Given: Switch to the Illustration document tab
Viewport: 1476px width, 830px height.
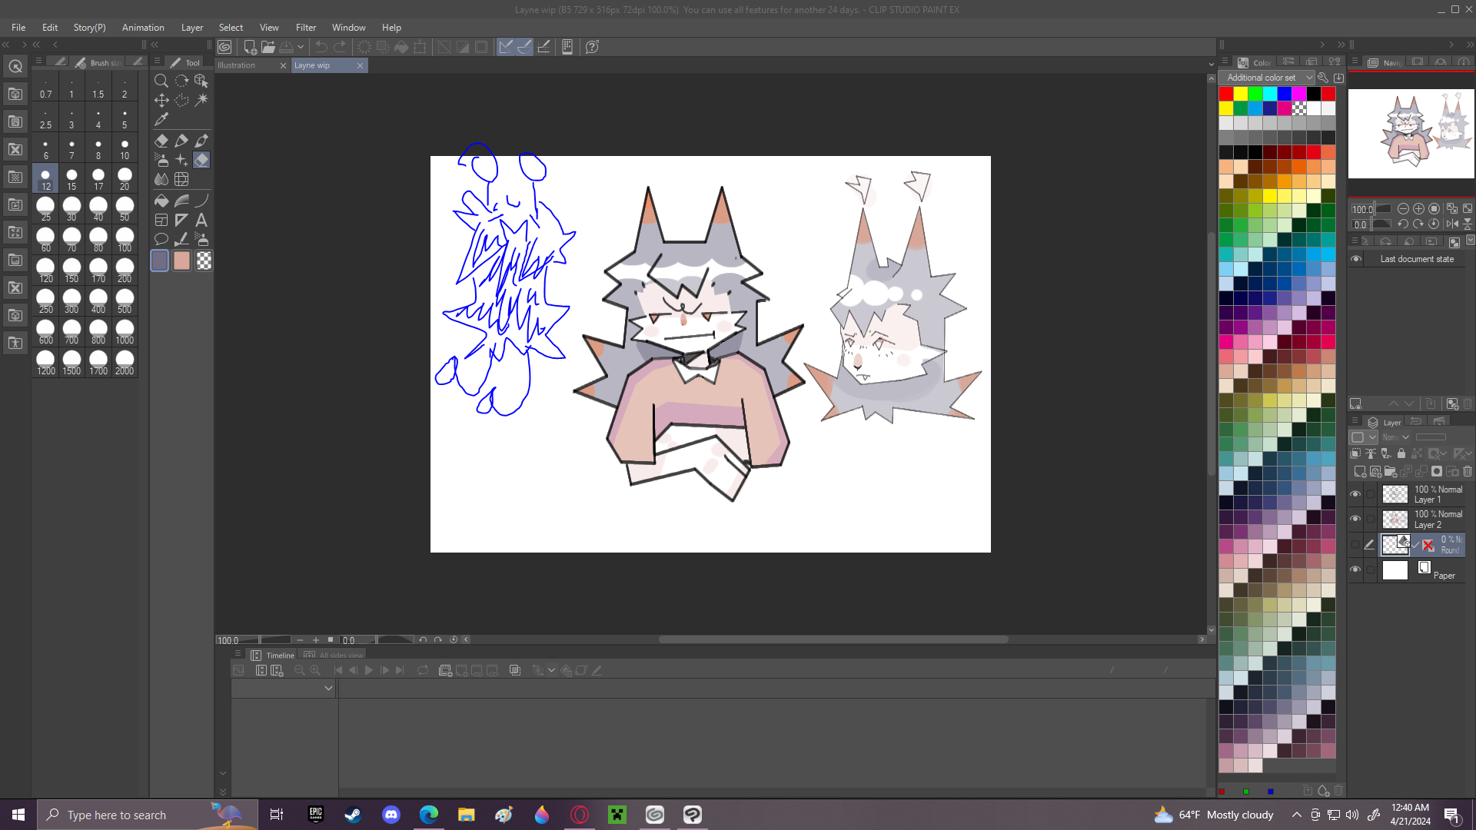Looking at the screenshot, I should tap(237, 65).
